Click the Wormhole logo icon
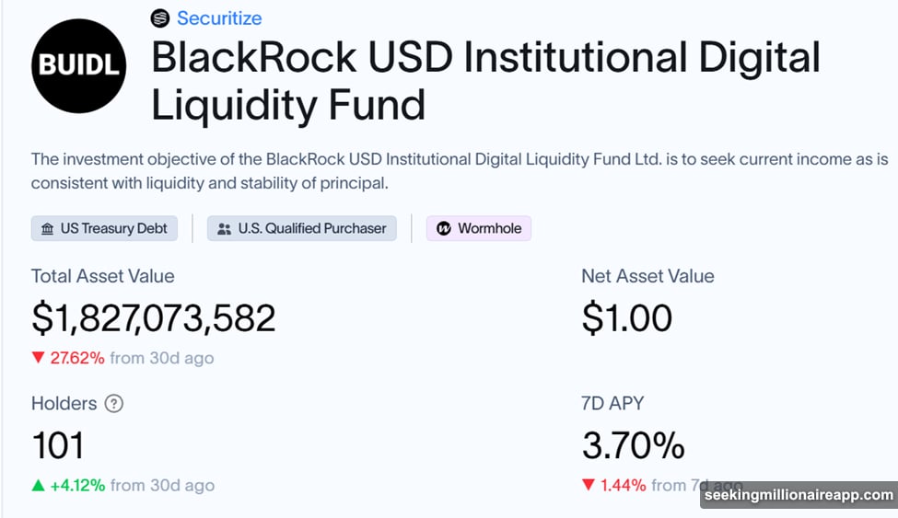The width and height of the screenshot is (898, 518). 443,228
